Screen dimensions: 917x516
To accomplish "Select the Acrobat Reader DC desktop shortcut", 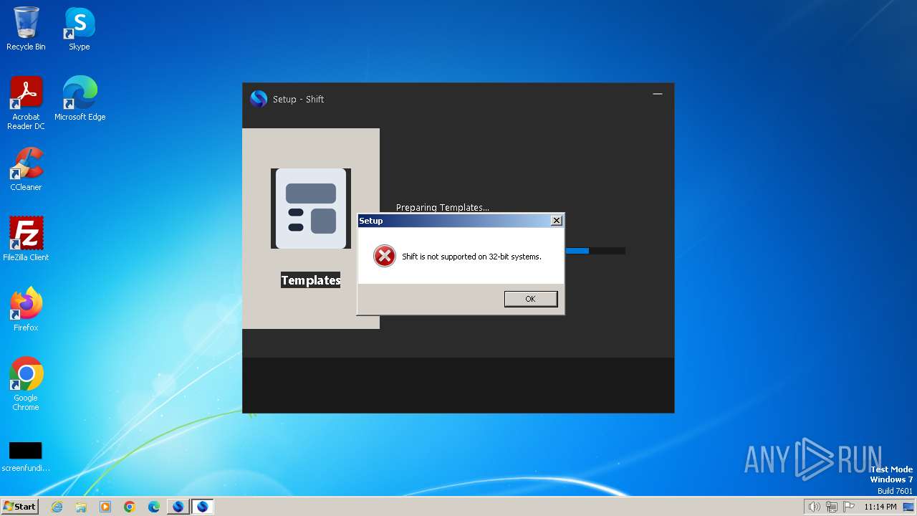I will pyautogui.click(x=26, y=103).
